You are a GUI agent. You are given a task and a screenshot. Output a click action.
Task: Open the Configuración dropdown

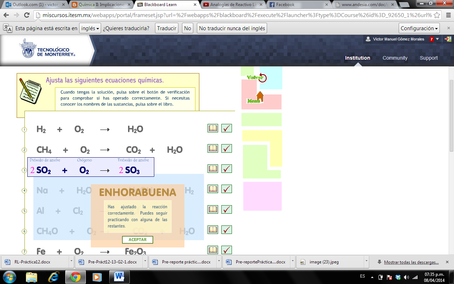tap(419, 28)
